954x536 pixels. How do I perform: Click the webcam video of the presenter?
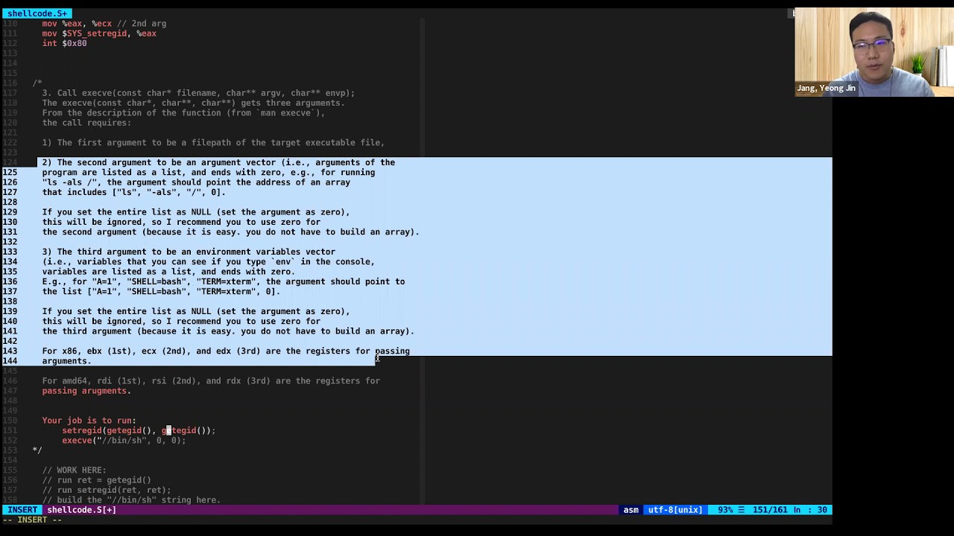pos(874,52)
